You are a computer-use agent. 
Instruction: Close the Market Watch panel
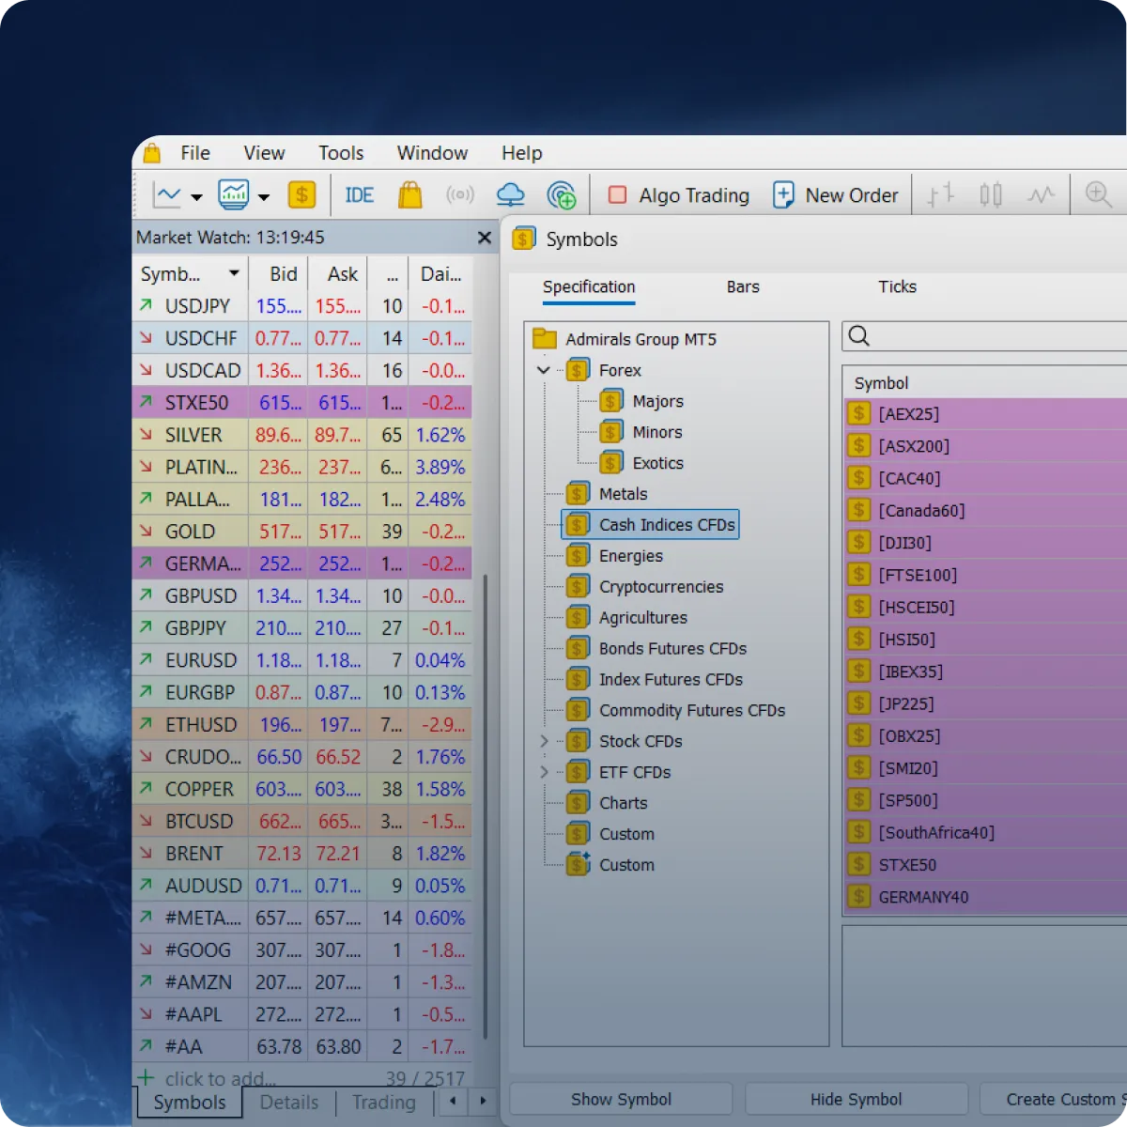pos(485,238)
